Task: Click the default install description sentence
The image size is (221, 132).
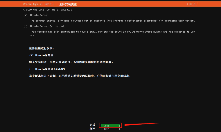Action: (112, 21)
